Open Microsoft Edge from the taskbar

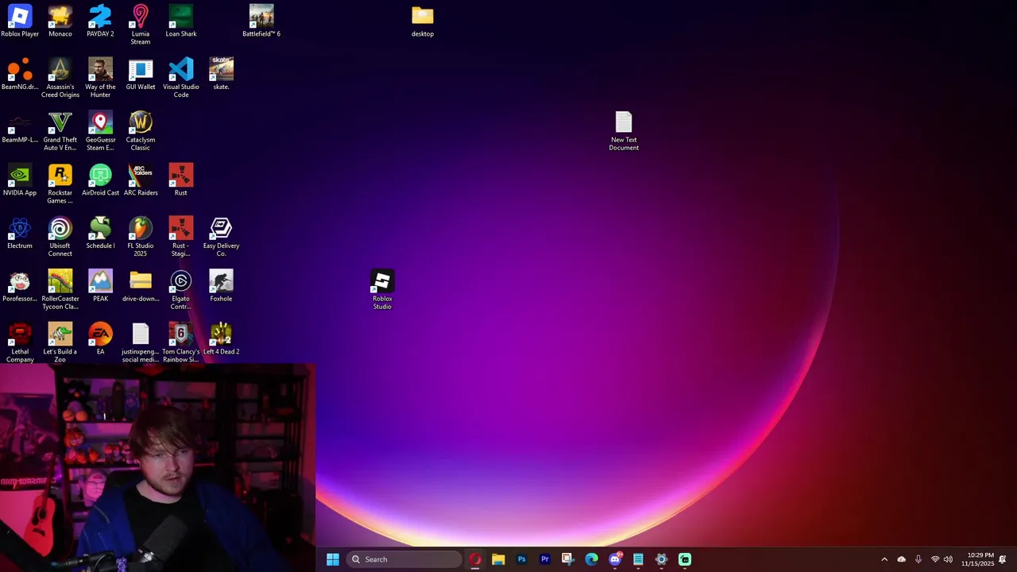[x=591, y=559]
